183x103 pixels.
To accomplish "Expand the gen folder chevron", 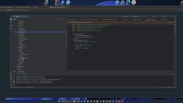I will [17, 65].
